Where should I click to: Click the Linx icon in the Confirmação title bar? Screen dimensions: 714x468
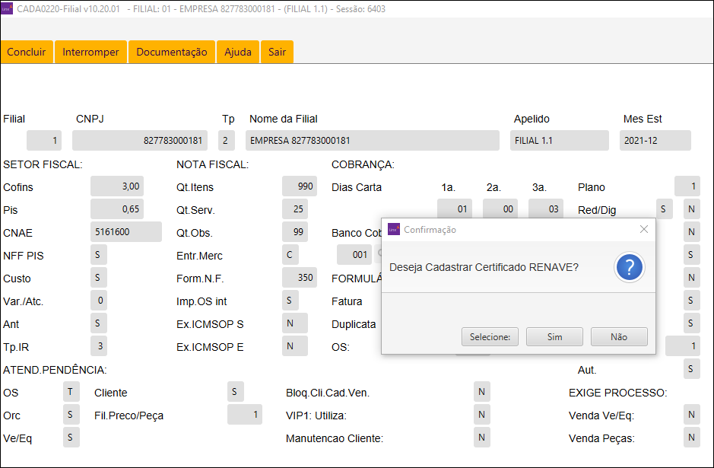point(393,229)
